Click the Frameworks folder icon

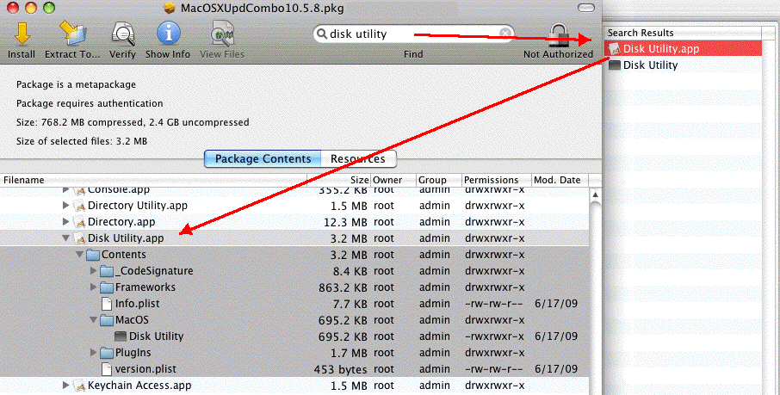[107, 287]
